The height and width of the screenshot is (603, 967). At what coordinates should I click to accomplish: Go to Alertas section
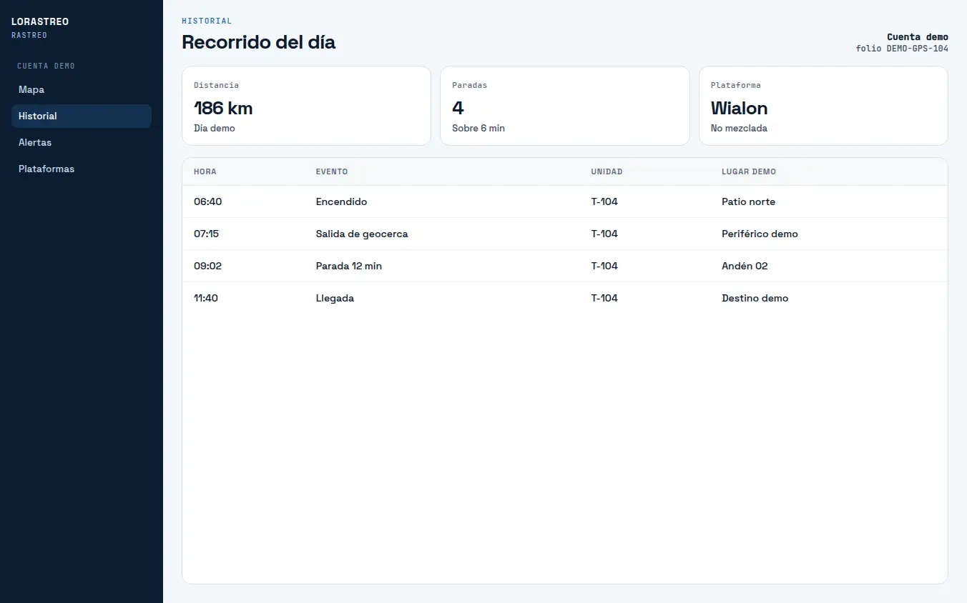tap(81, 142)
